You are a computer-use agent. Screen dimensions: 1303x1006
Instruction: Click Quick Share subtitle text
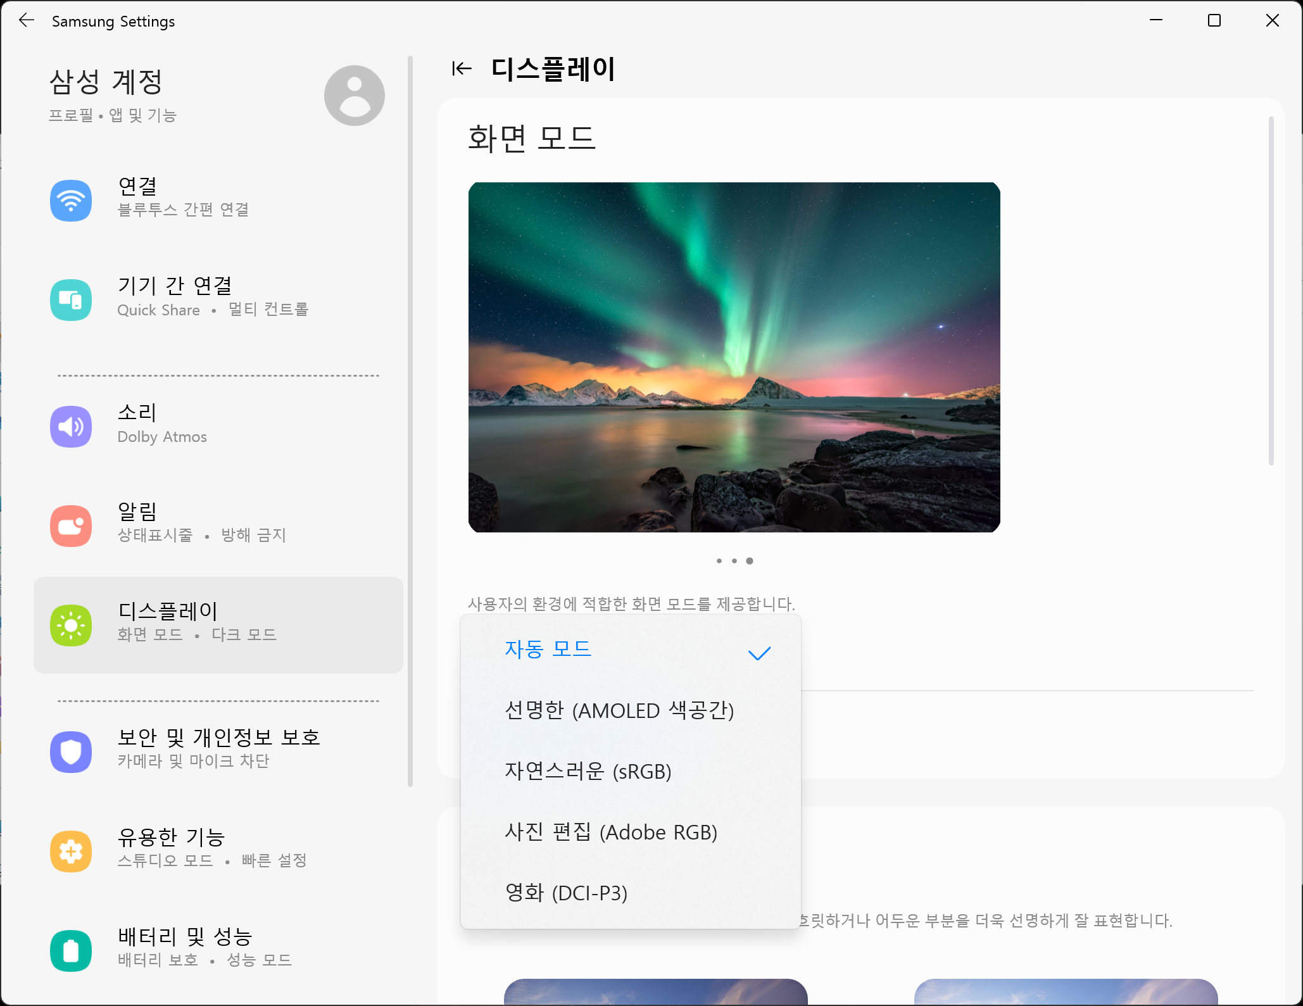coord(159,310)
